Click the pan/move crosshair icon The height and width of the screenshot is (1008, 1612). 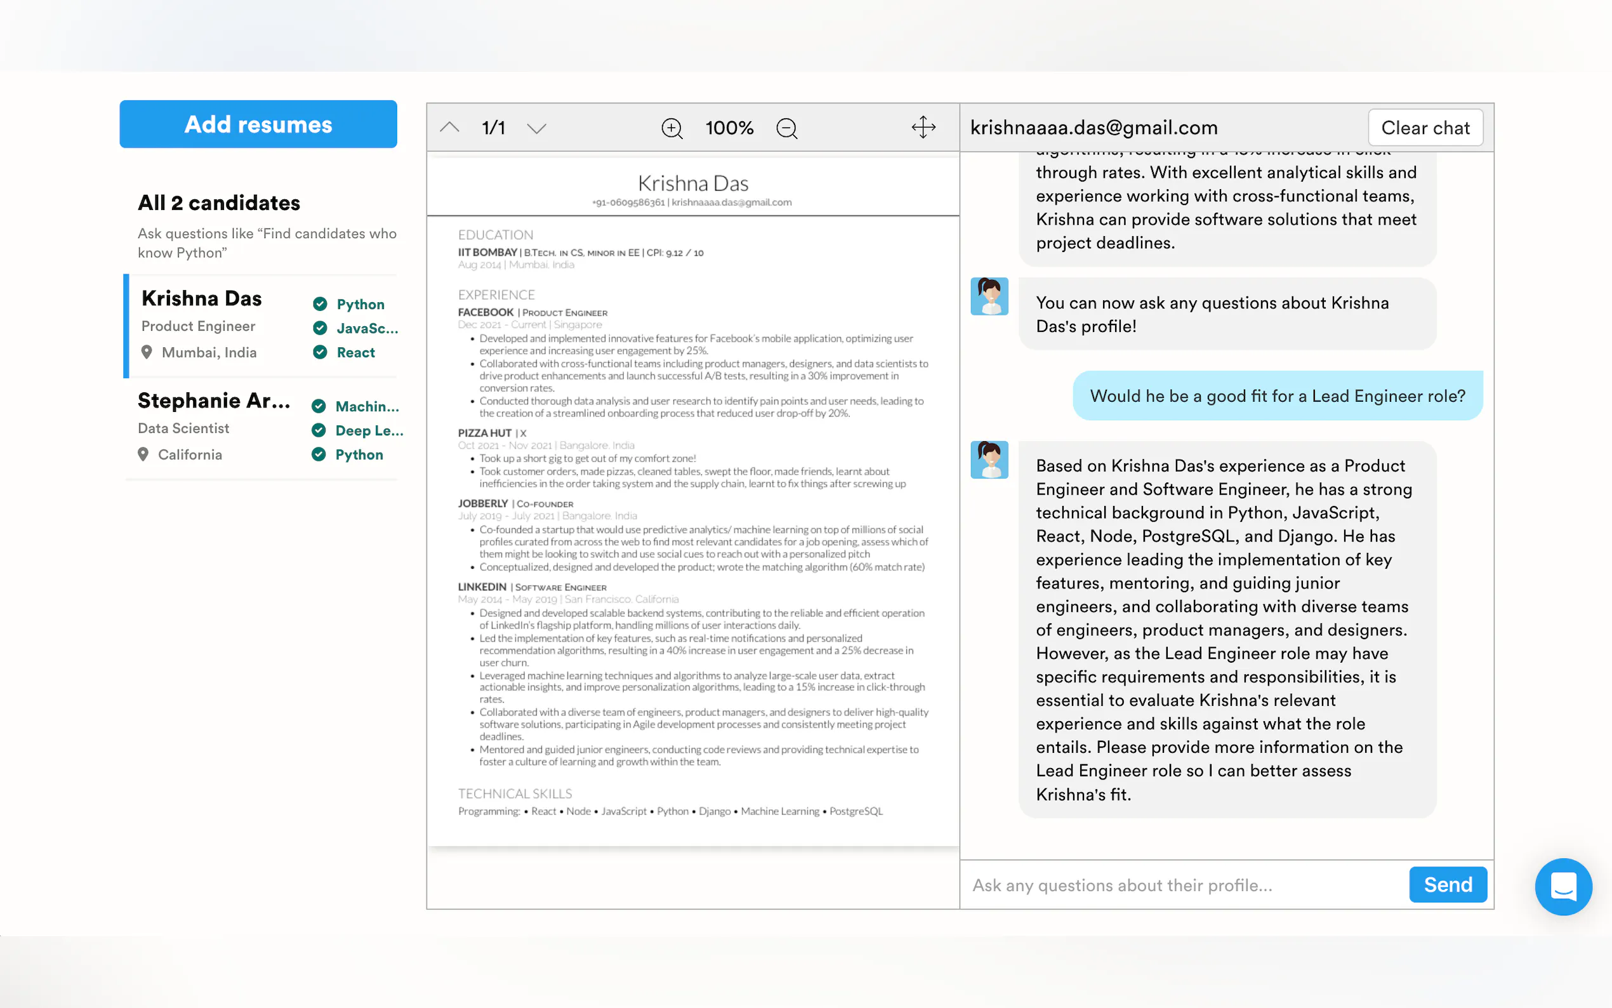923,128
